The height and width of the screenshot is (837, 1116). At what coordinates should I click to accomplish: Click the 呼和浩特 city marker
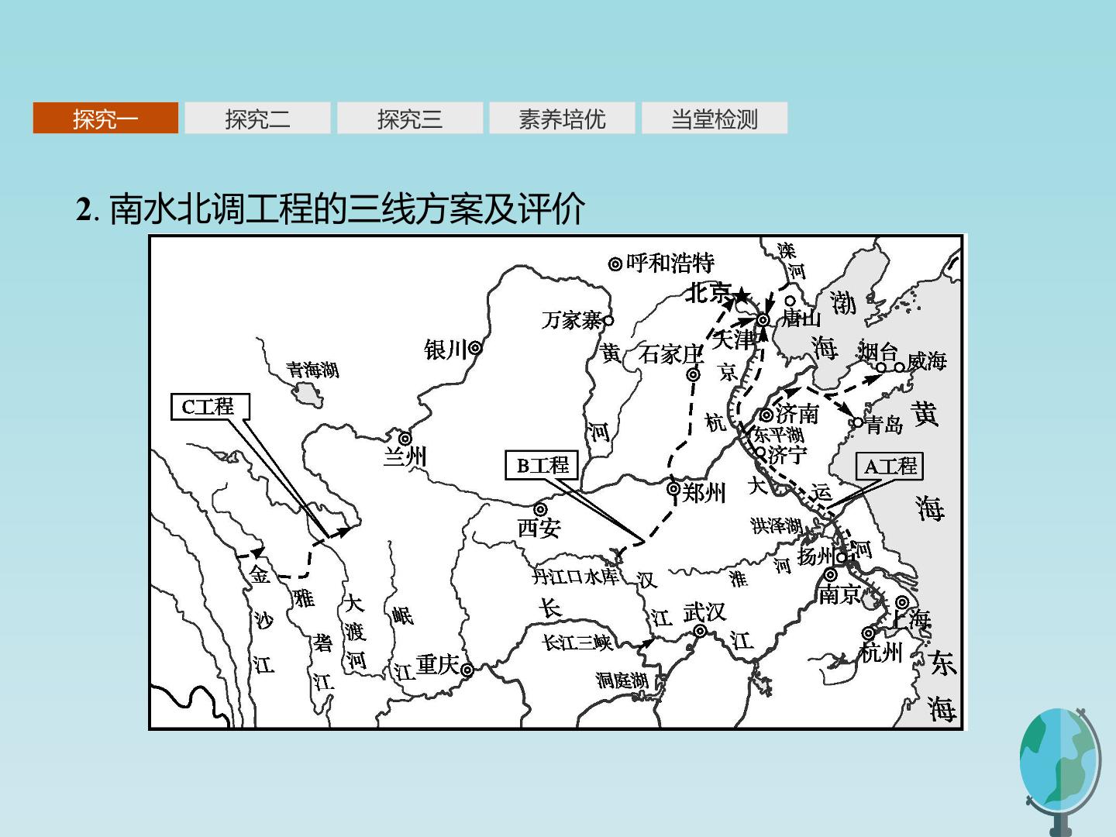(615, 264)
